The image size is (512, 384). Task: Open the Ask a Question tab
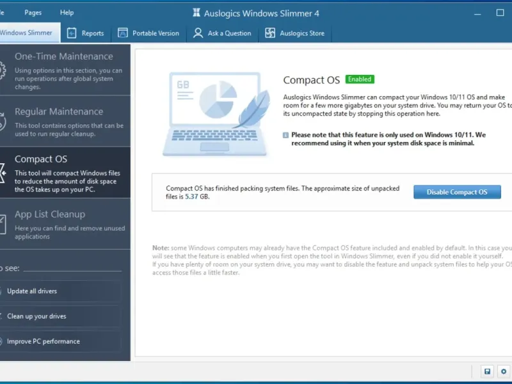click(x=222, y=33)
